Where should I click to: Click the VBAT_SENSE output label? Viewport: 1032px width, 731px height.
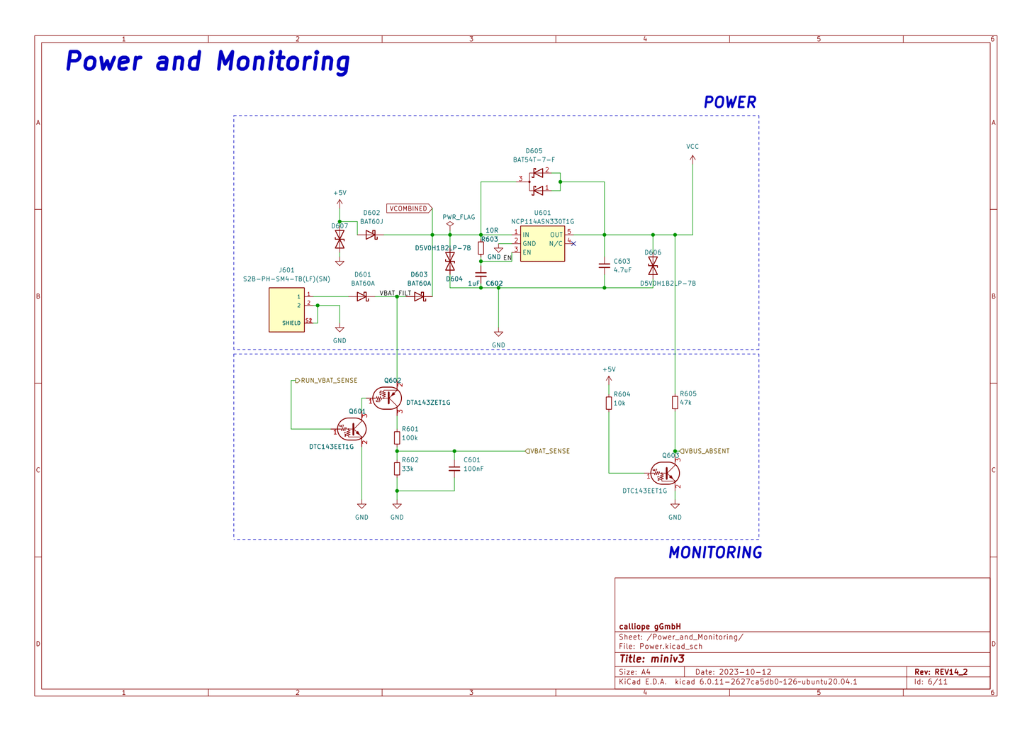coord(548,451)
